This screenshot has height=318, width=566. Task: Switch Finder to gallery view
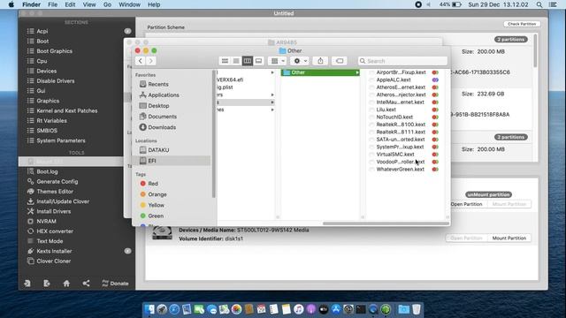click(x=258, y=61)
